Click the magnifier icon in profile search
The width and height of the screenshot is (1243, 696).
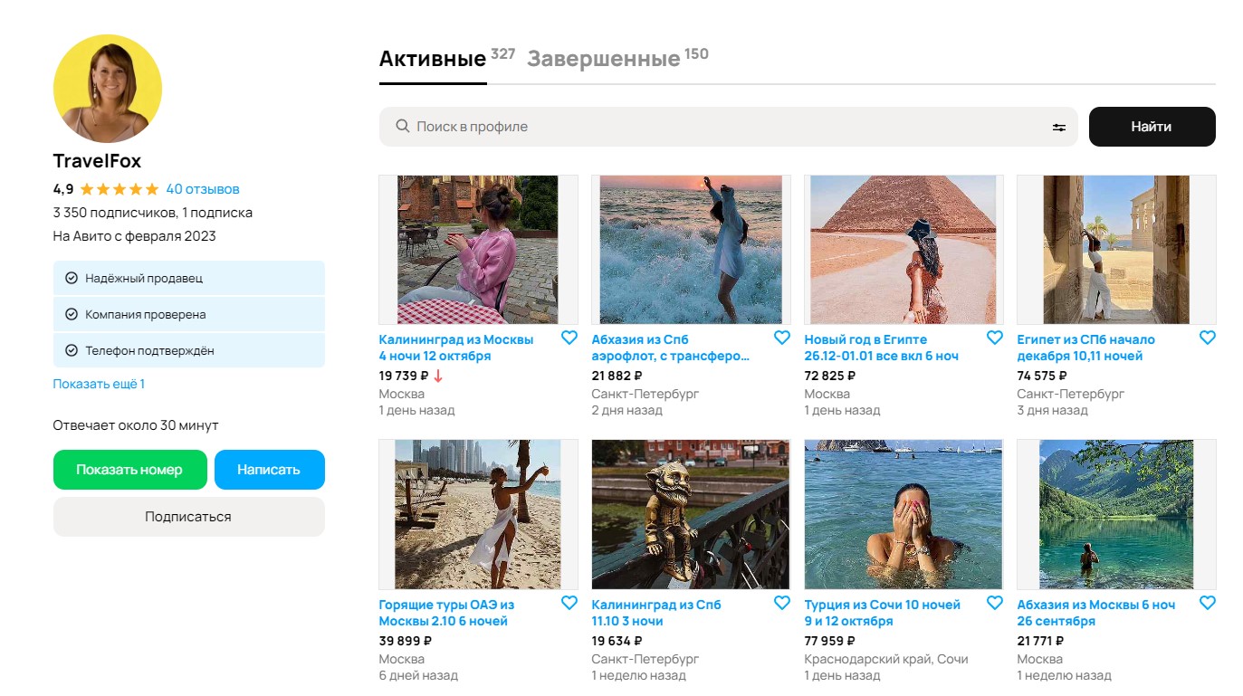tap(403, 127)
